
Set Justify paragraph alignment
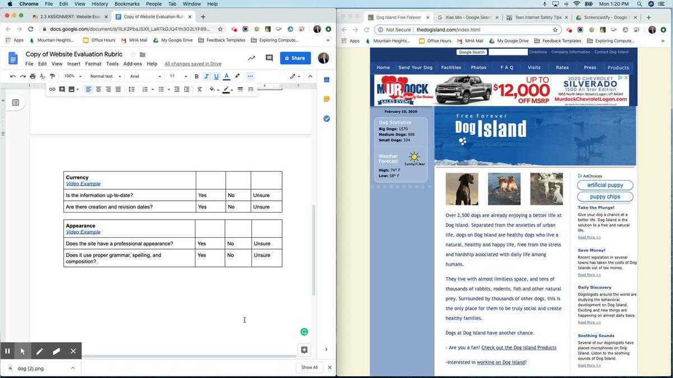118,89
